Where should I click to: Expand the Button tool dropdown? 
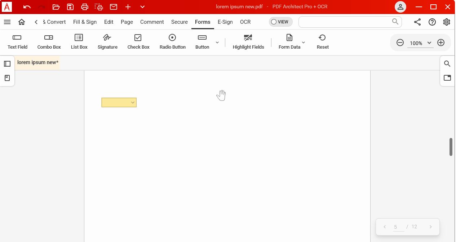pyautogui.click(x=217, y=42)
